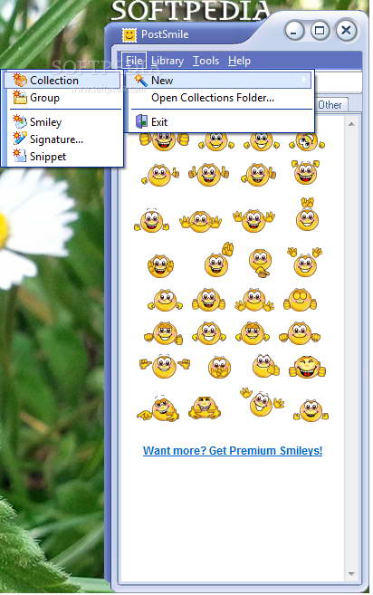Pick the smiley with a hand under its chin
Image resolution: width=373 pixels, height=595 pixels.
pos(261,263)
